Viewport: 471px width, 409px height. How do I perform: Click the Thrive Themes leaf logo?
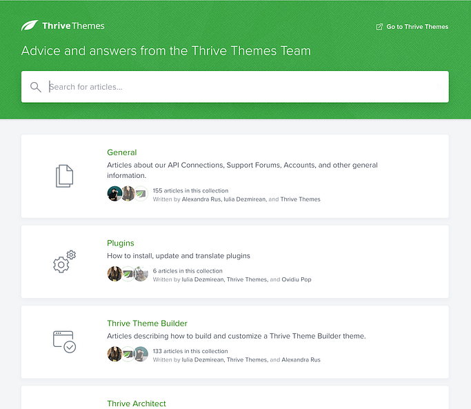(x=30, y=26)
